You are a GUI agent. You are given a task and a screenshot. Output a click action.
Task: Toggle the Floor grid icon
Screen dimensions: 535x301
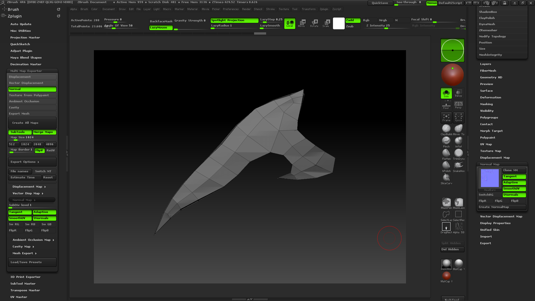(x=446, y=105)
